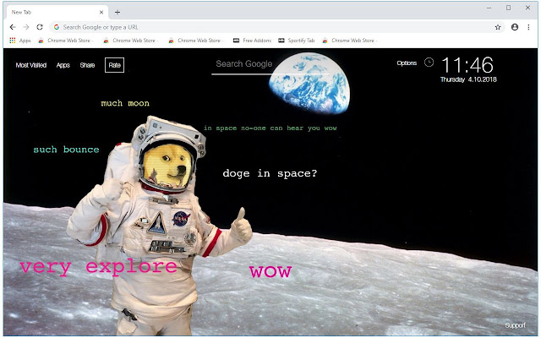Bookmark this page with the star icon
The height and width of the screenshot is (338, 541).
click(x=498, y=27)
